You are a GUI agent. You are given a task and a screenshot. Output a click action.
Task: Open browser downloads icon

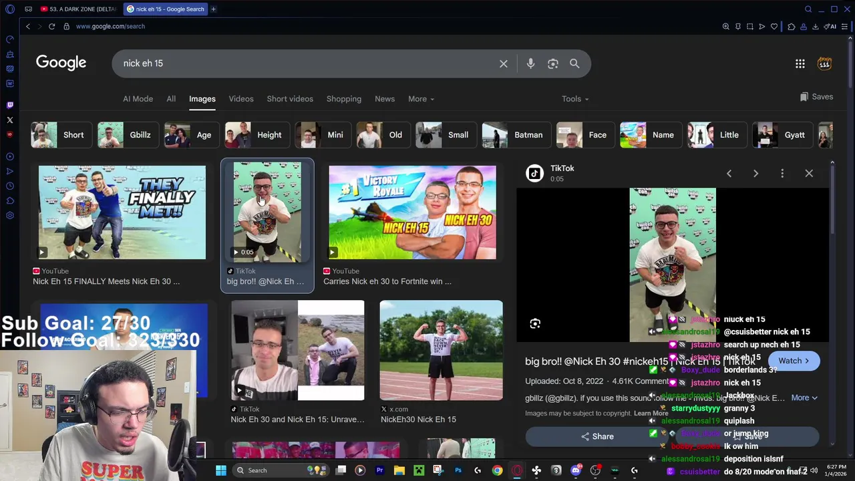pos(816,26)
